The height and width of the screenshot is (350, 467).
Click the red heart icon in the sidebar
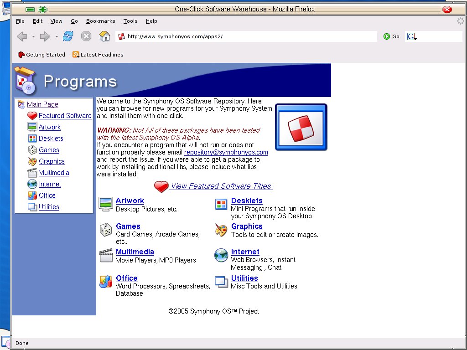32,116
